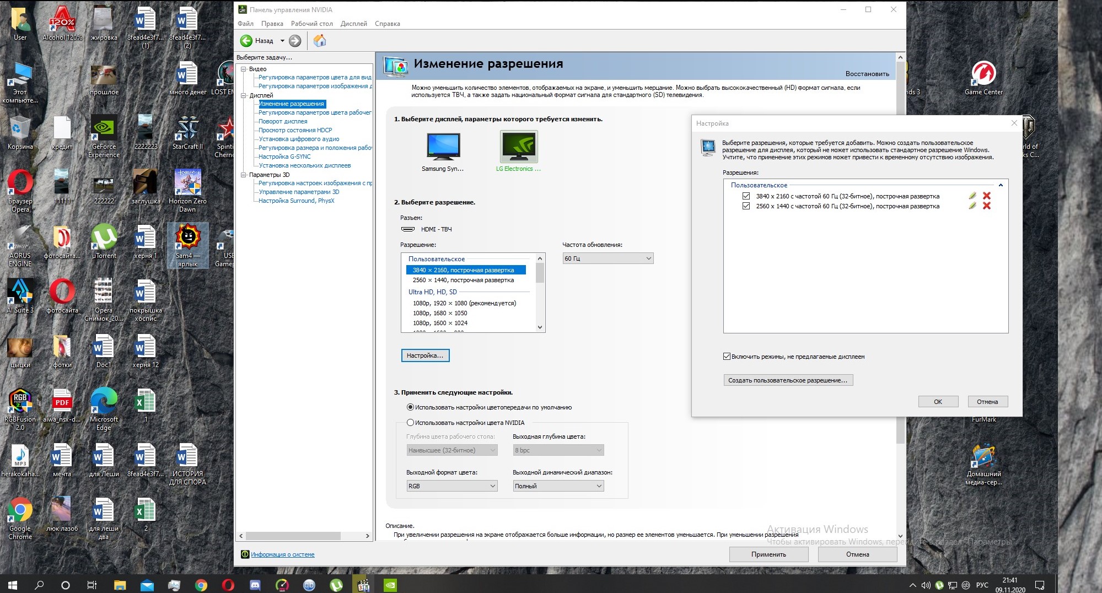Image resolution: width=1102 pixels, height=593 pixels.
Task: Open the 'Выходной формат цвета' RGB dropdown
Action: click(451, 486)
